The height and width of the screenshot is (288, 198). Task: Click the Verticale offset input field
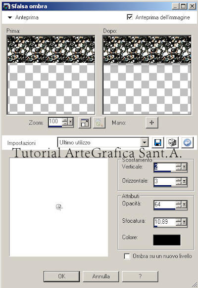tap(164, 167)
